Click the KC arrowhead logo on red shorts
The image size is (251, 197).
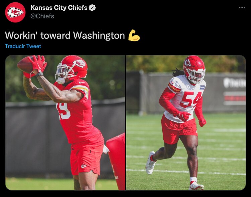tap(84, 166)
